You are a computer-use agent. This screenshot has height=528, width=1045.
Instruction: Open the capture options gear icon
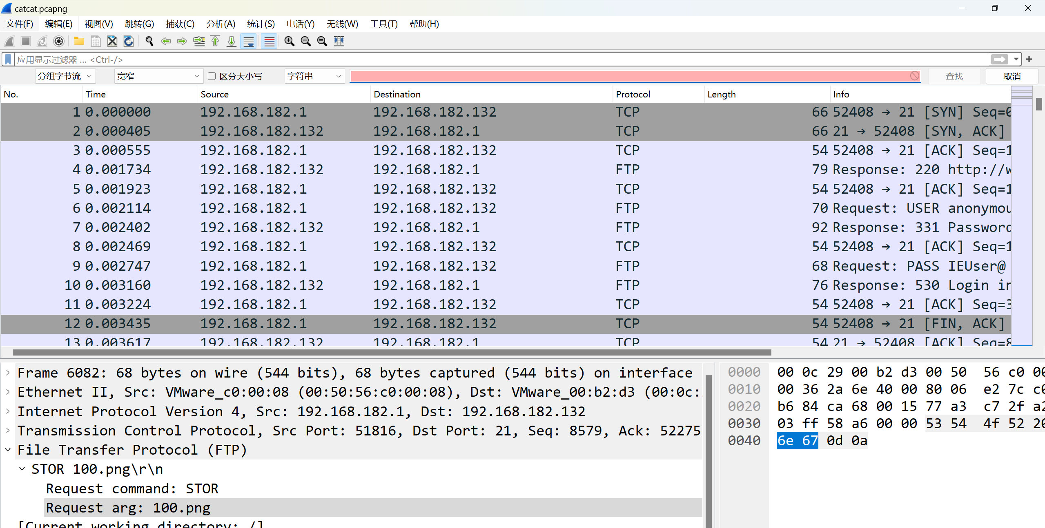59,41
